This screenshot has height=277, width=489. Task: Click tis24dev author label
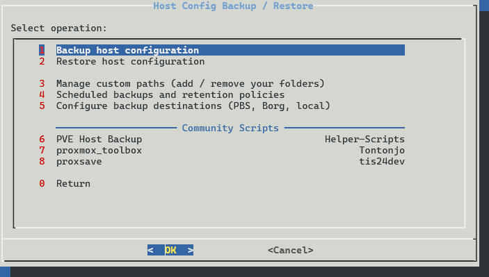click(x=382, y=161)
